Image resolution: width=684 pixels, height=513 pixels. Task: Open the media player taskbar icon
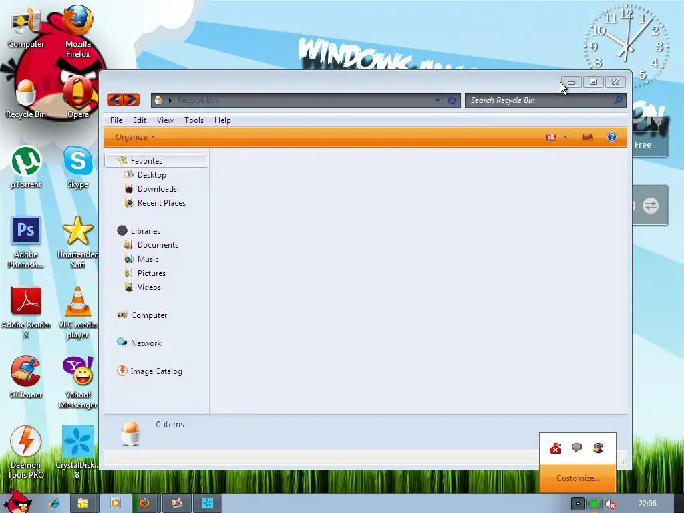pos(115,504)
